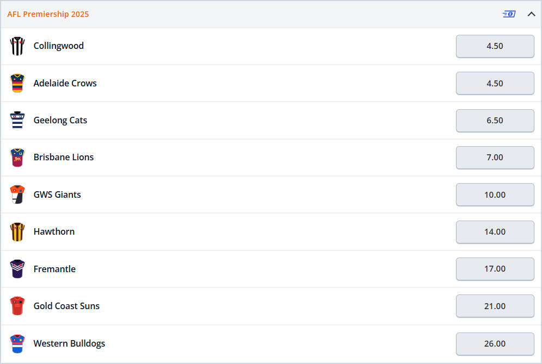The width and height of the screenshot is (542, 364).
Task: Click the Adelaide Crows jersey icon
Action: [17, 83]
